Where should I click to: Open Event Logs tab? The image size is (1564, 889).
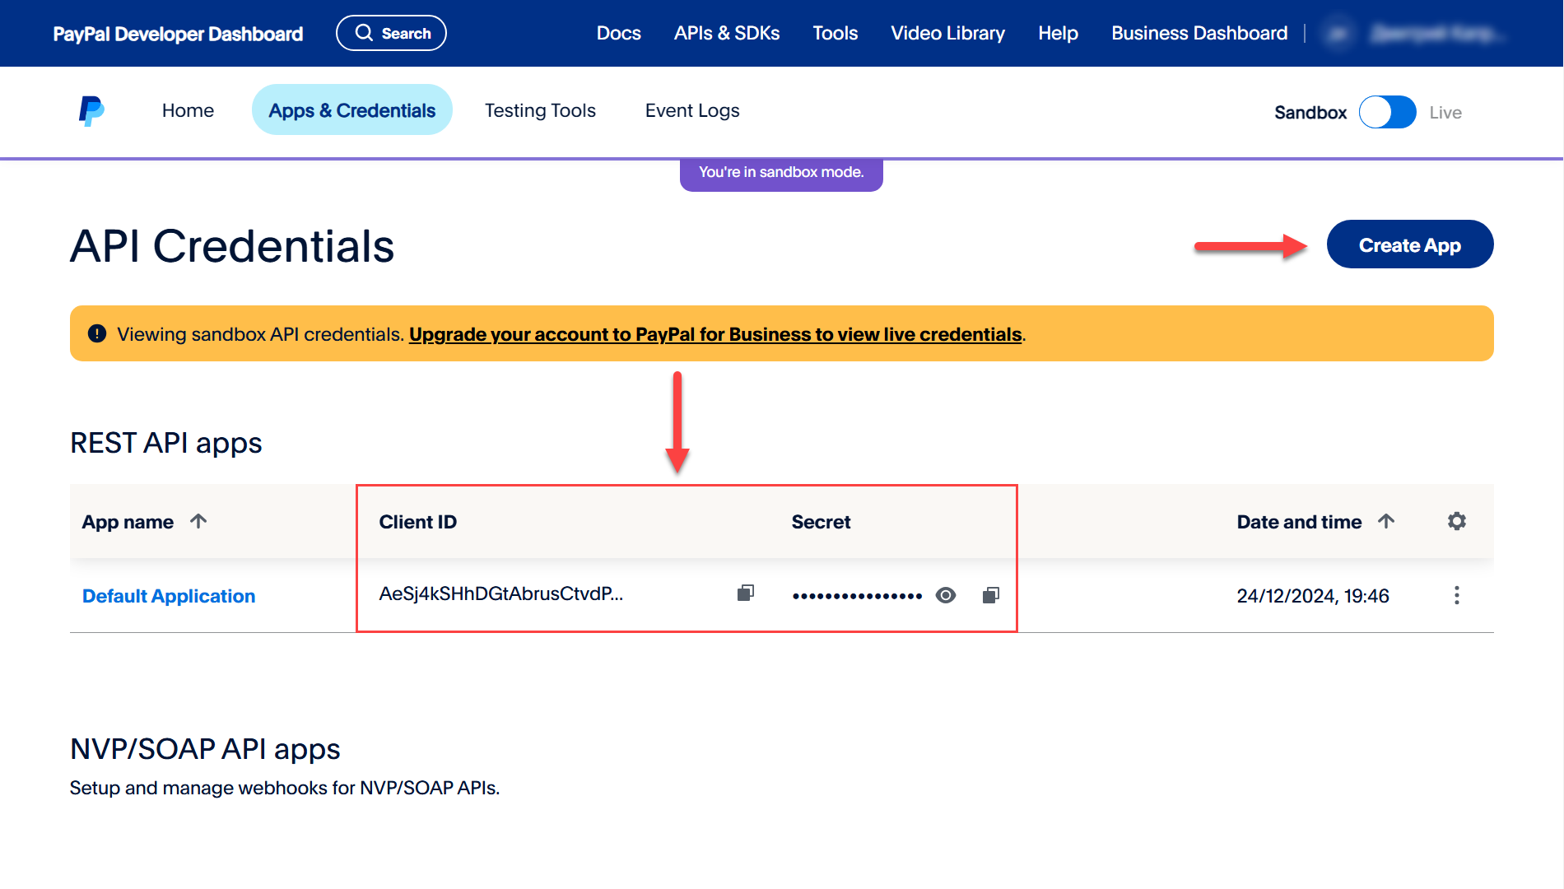coord(692,110)
